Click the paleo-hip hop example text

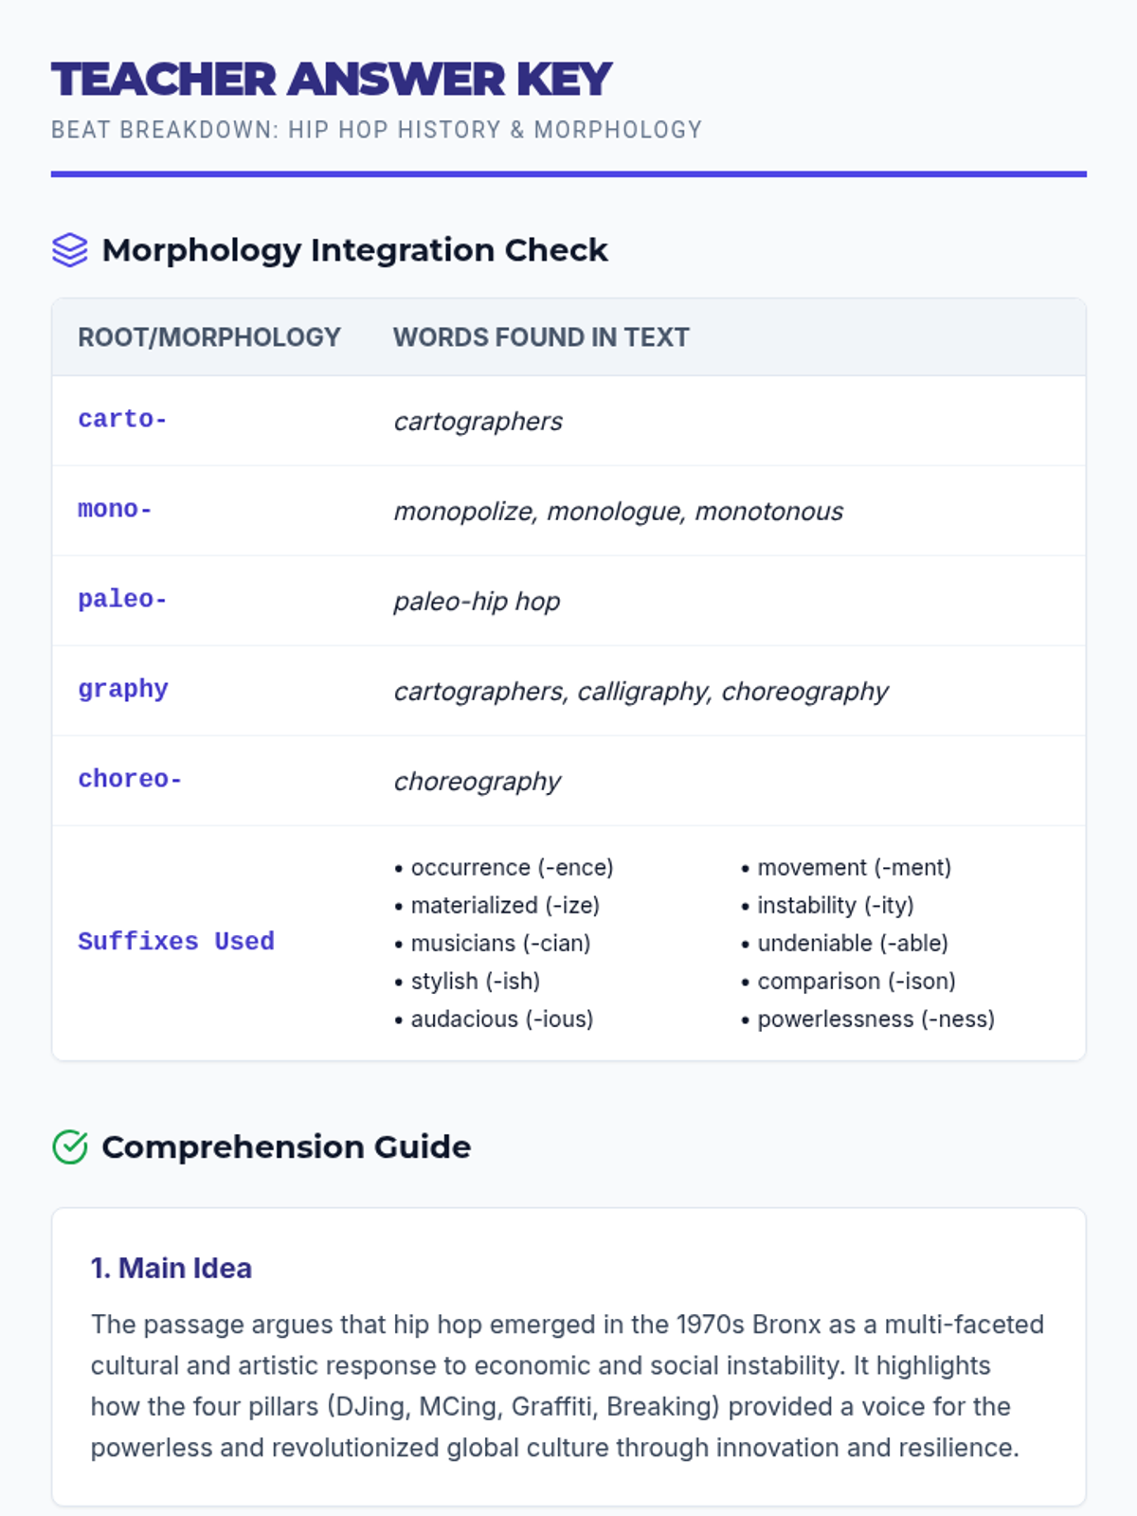click(477, 602)
